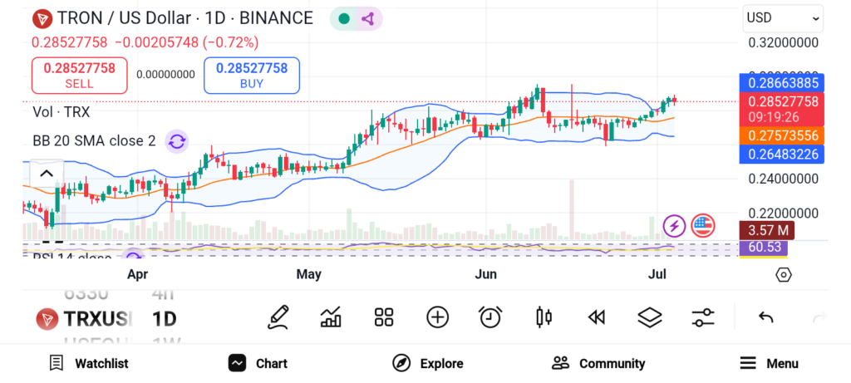The image size is (851, 383).
Task: Go to the Community tab
Action: click(x=598, y=363)
